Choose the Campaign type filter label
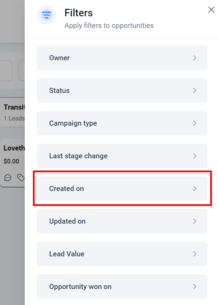Viewport: 218px width, 305px height. (x=73, y=123)
